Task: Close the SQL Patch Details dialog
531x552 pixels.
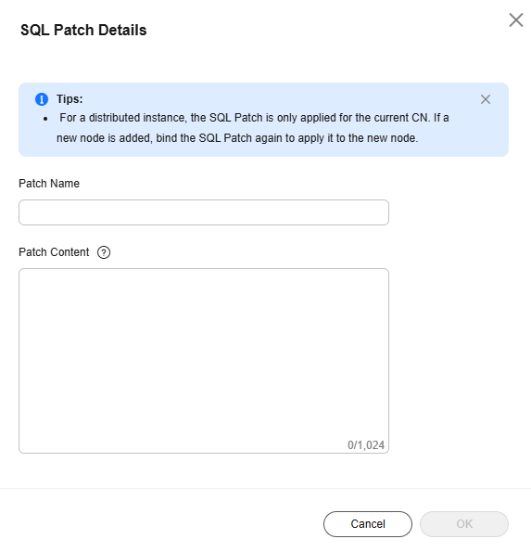Action: coord(516,20)
